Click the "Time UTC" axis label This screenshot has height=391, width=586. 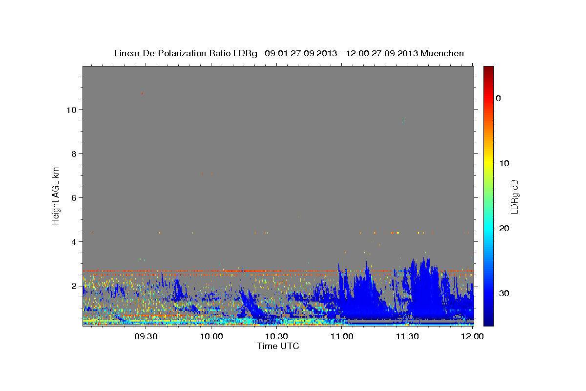click(x=278, y=346)
